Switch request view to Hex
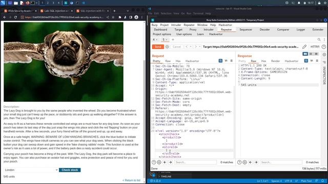Image resolution: width=328 pixels, height=184 pixels. tap(178, 61)
